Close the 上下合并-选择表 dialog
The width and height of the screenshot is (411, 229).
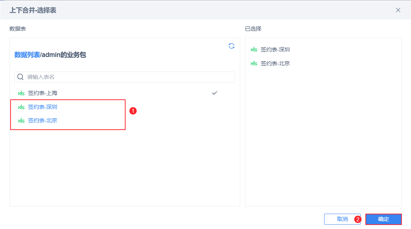398,10
